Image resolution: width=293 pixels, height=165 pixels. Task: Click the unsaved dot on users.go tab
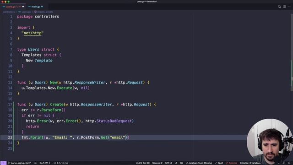(23, 6)
